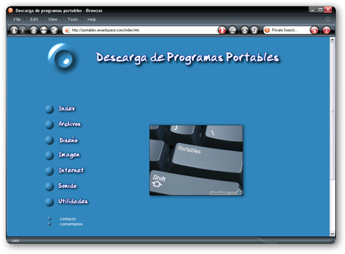Click the URL address field
345x254 pixels.
tap(141, 30)
